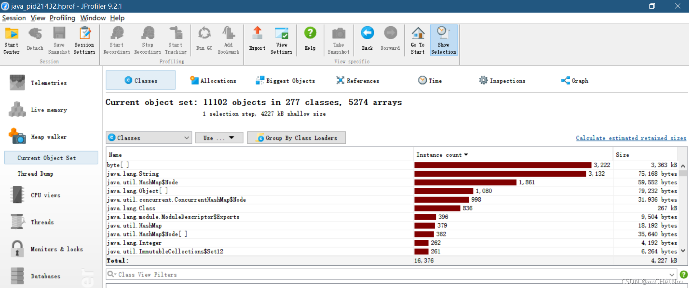Click Group By Class Loaders button
The width and height of the screenshot is (689, 288).
click(296, 138)
